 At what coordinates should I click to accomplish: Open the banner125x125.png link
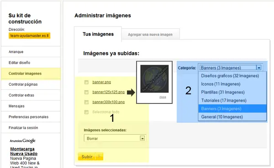point(108,92)
